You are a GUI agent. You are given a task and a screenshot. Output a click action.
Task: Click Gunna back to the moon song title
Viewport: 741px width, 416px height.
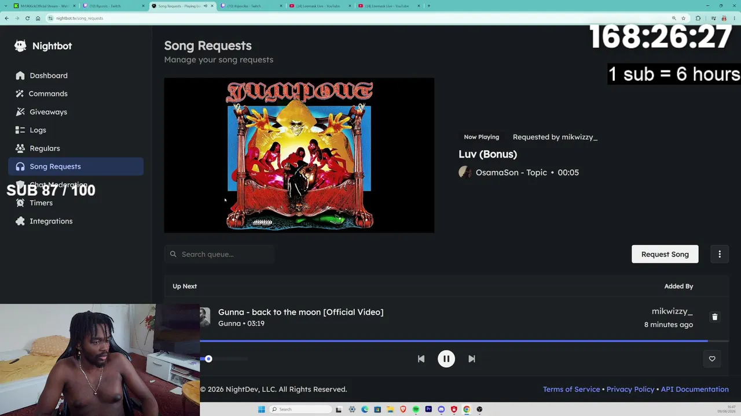tap(300, 312)
